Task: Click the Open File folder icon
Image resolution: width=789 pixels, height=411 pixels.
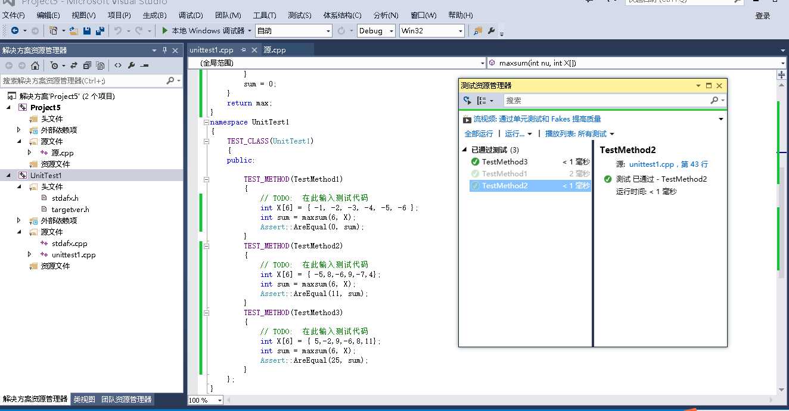Action: 74,30
